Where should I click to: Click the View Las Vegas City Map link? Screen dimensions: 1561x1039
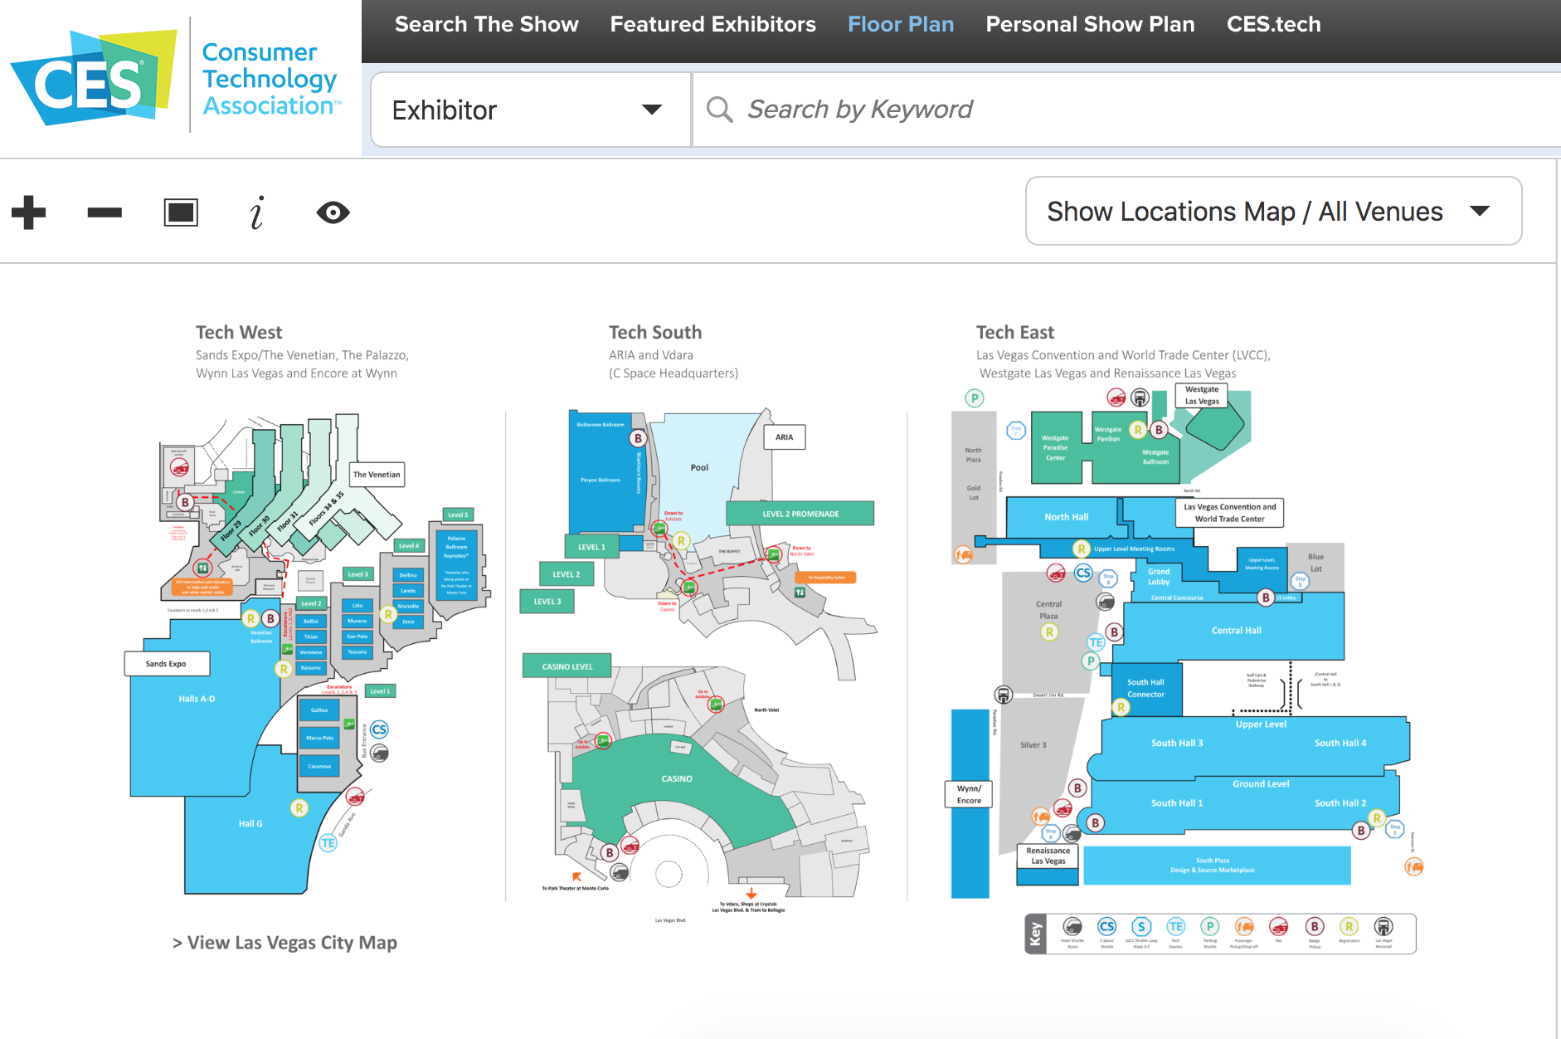[284, 943]
